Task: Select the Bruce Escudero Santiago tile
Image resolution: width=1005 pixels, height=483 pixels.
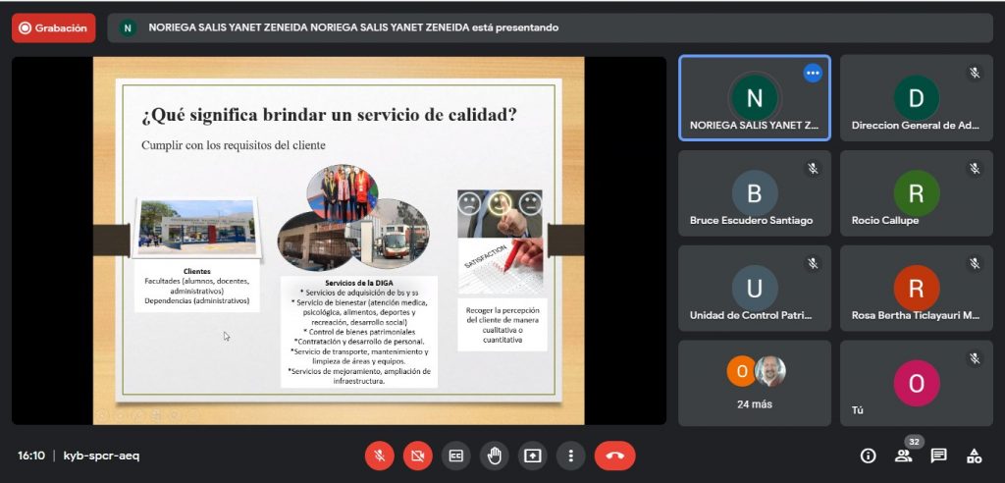Action: click(755, 193)
